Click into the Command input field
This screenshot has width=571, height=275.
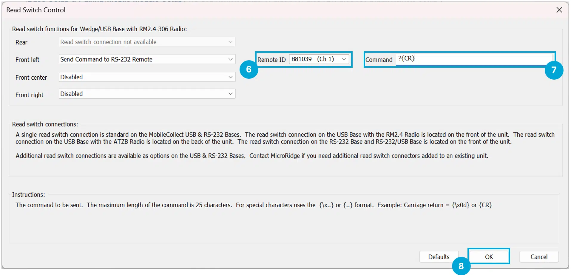(x=474, y=59)
